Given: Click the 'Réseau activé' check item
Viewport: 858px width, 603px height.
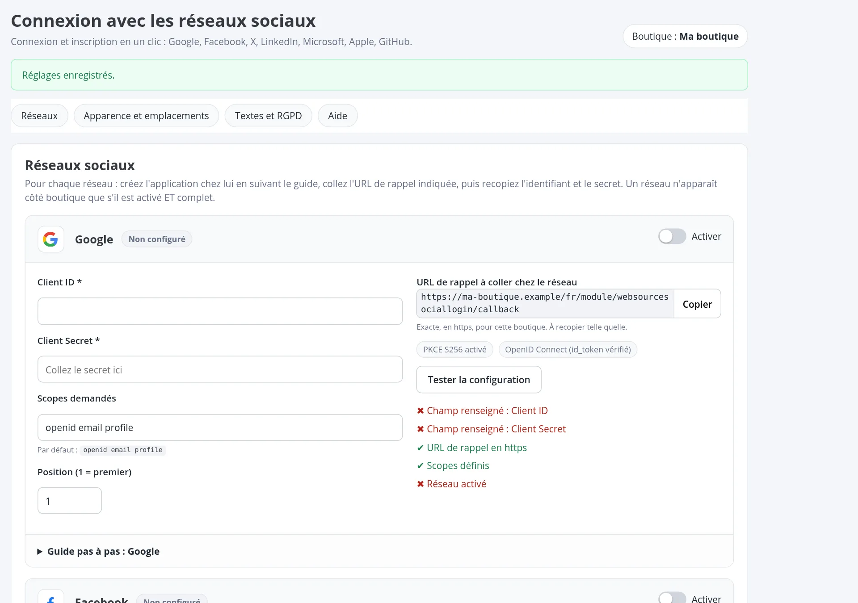Looking at the screenshot, I should (x=451, y=484).
